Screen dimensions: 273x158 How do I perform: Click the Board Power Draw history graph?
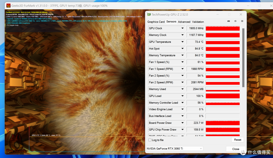click(223, 123)
